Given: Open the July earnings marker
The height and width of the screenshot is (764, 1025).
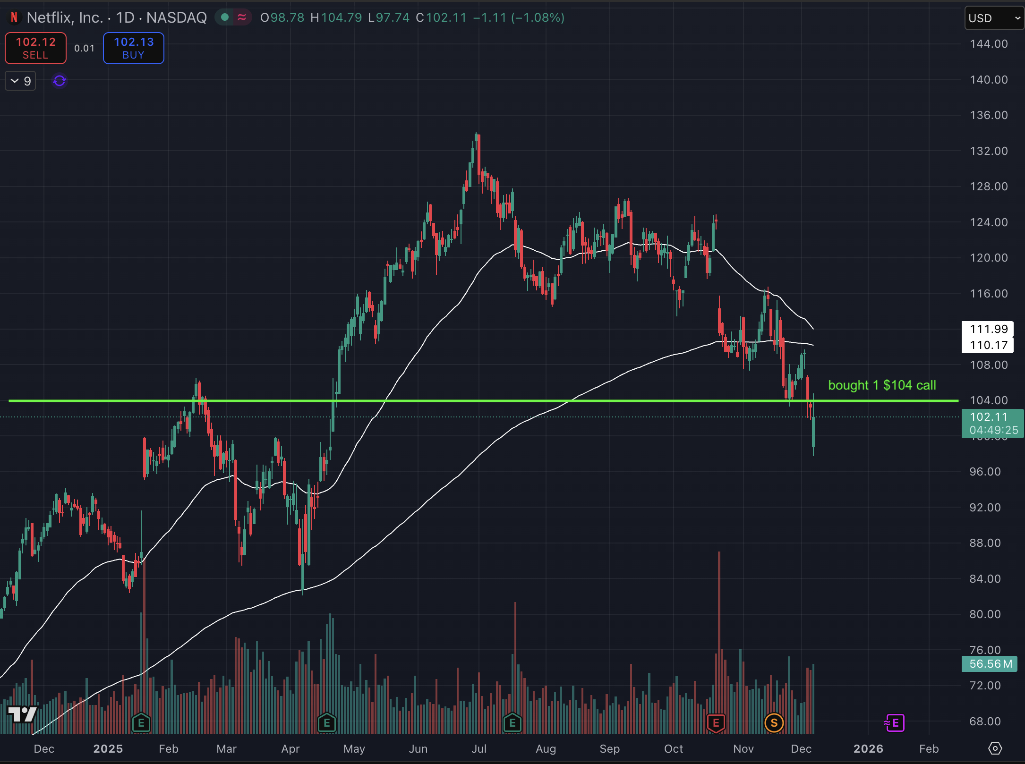Looking at the screenshot, I should (512, 722).
